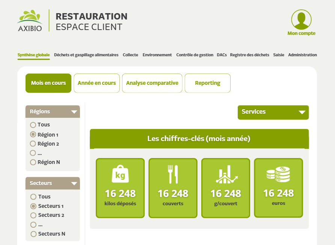The height and width of the screenshot is (245, 335).
Task: Click the bar chart g/couvert icon
Action: click(x=226, y=174)
